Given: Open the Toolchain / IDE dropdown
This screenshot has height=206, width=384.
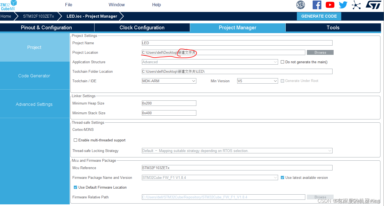Looking at the screenshot, I should (x=169, y=81).
